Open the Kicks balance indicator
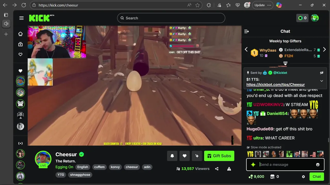Screen dimensions: 330x185 pyautogui.click(x=302, y=18)
